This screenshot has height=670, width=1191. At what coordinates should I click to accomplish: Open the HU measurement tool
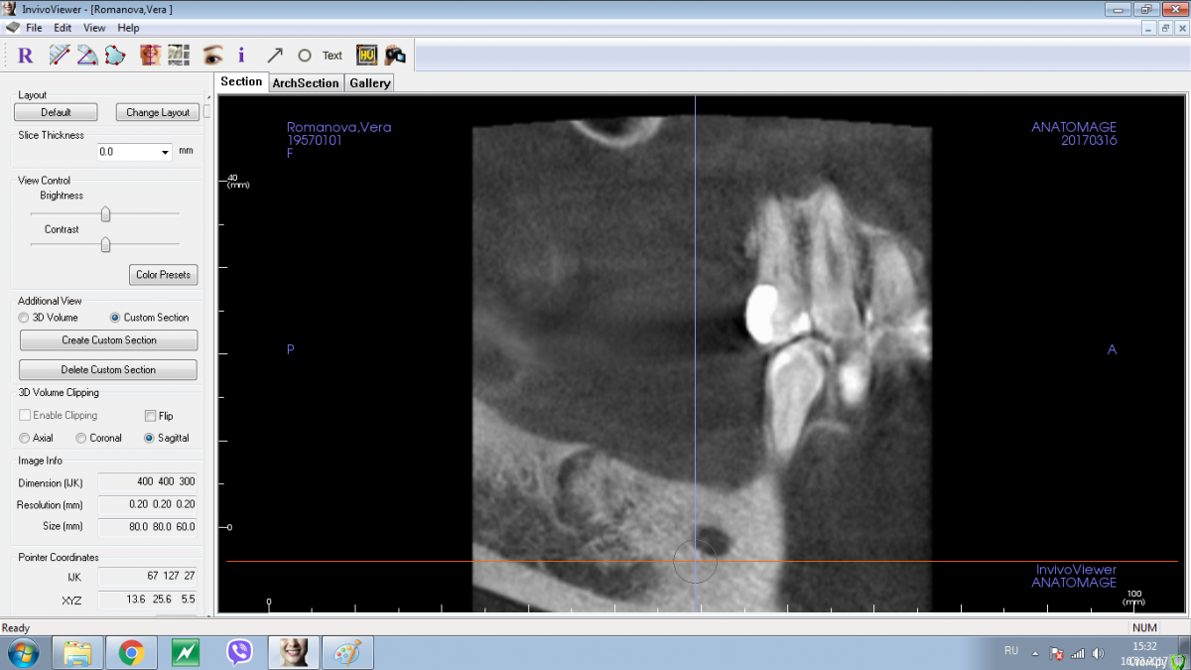pos(365,55)
